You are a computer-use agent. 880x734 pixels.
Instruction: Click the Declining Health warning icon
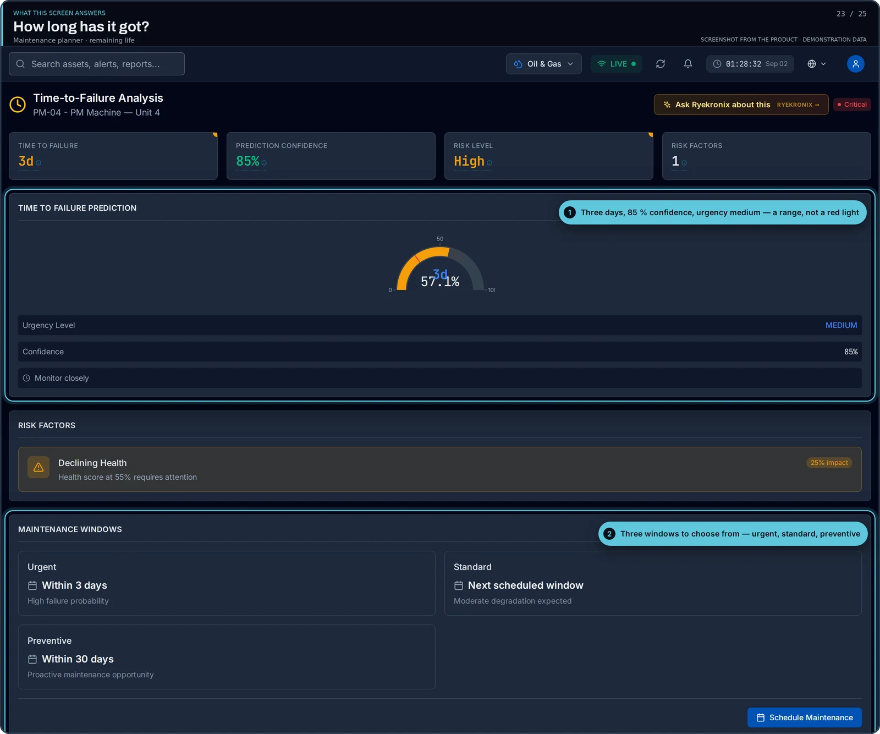pos(38,467)
